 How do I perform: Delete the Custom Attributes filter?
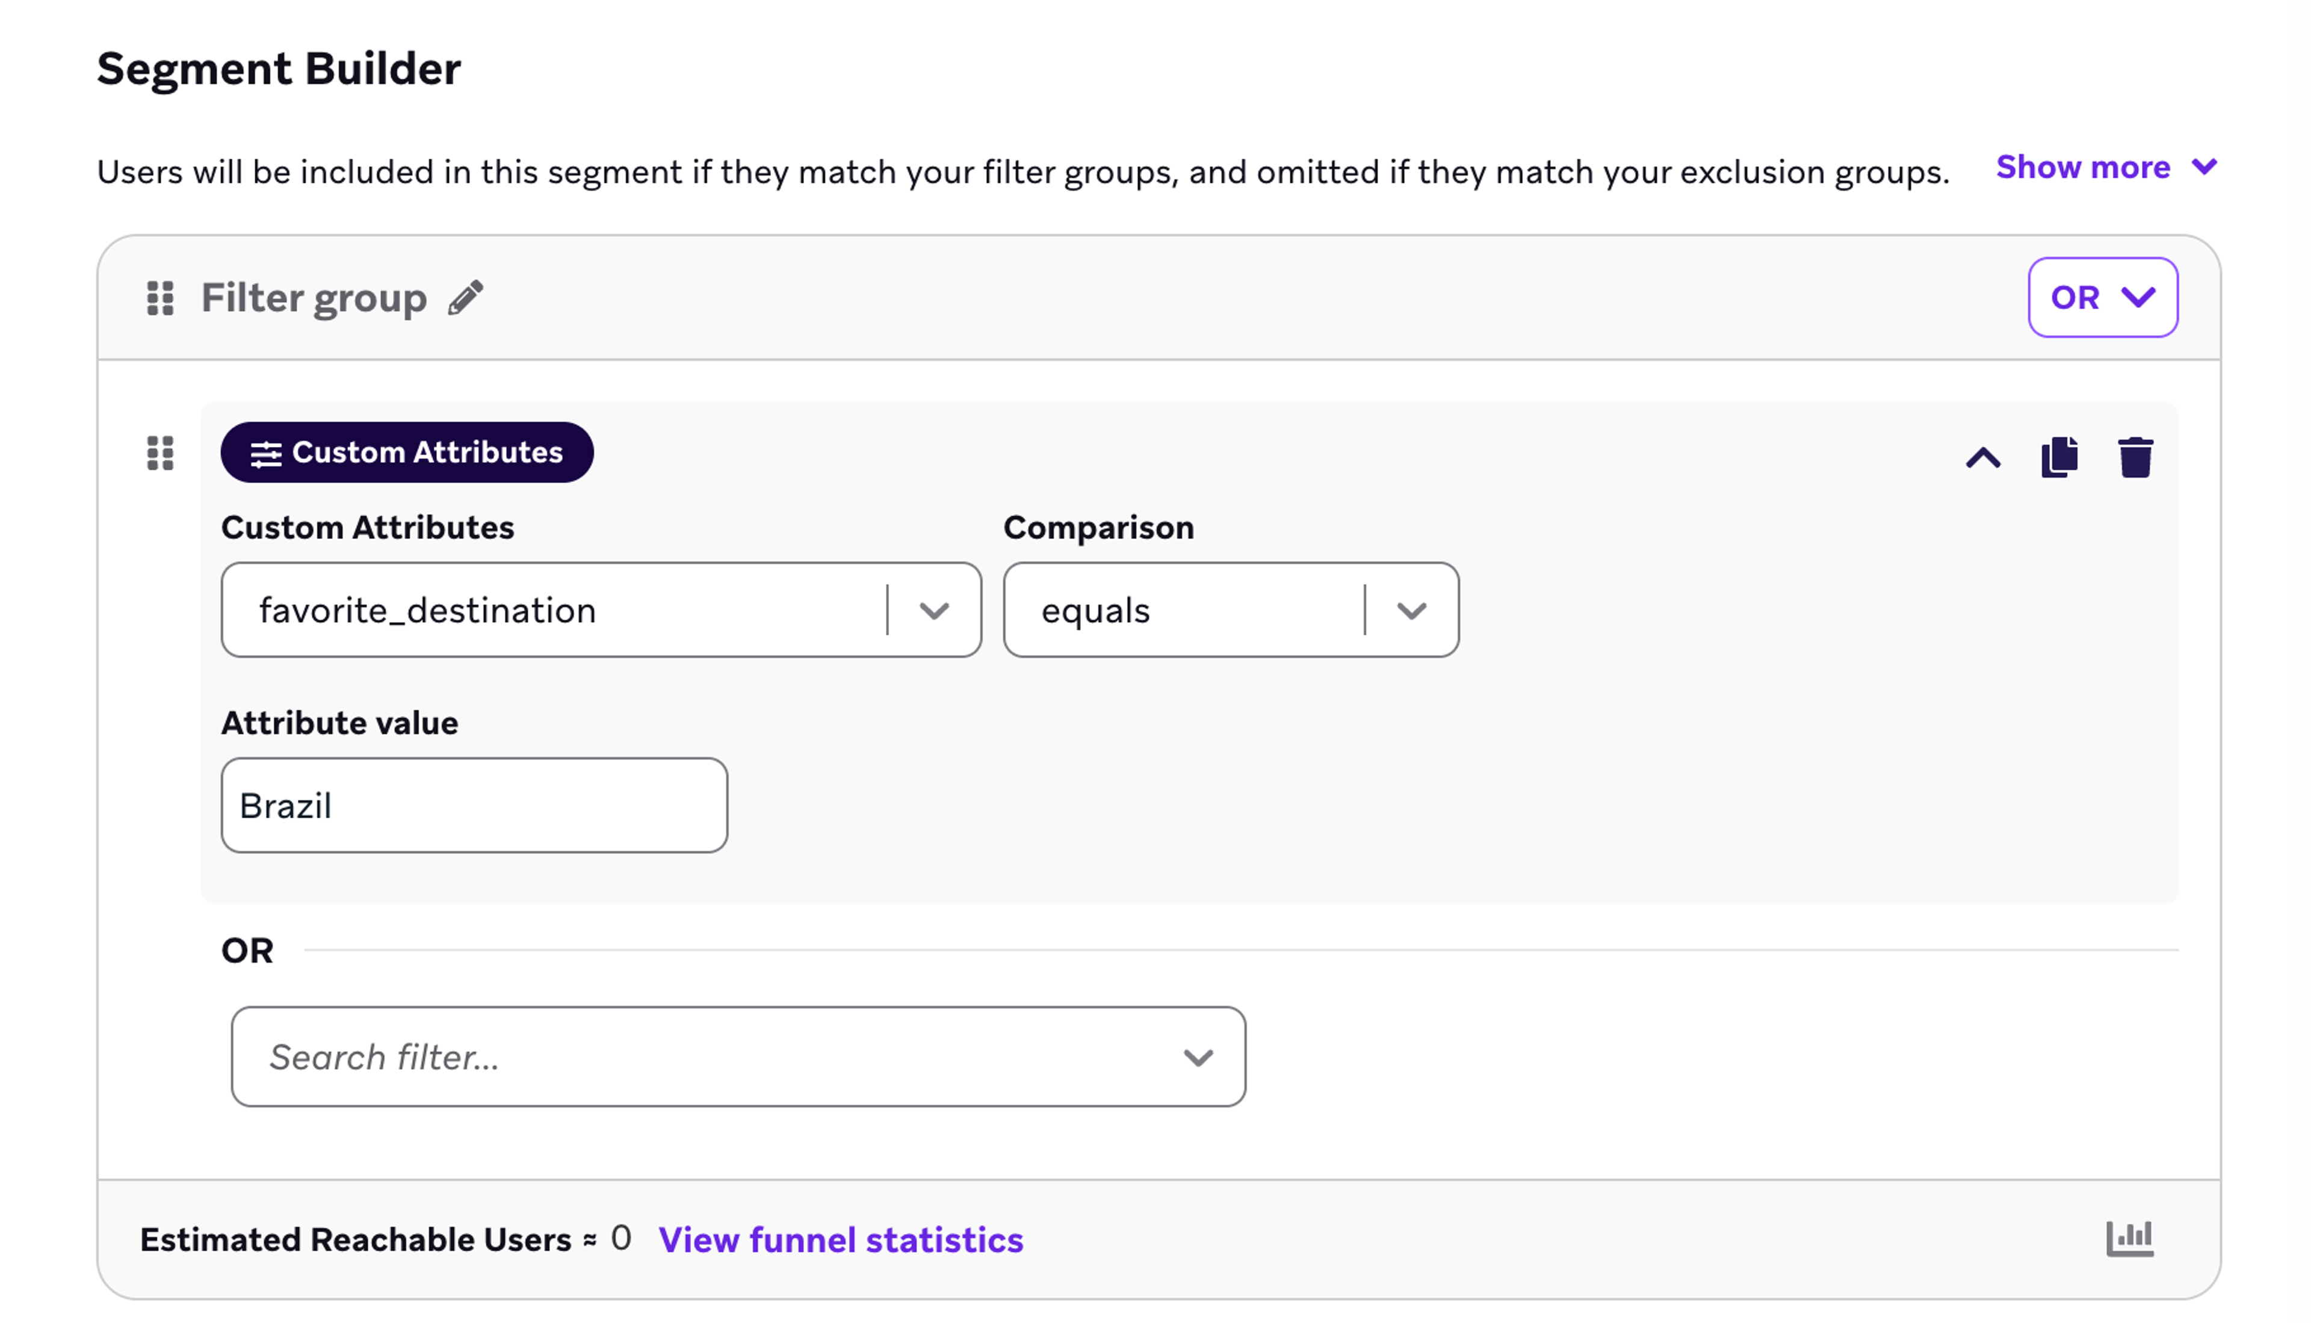tap(2135, 456)
